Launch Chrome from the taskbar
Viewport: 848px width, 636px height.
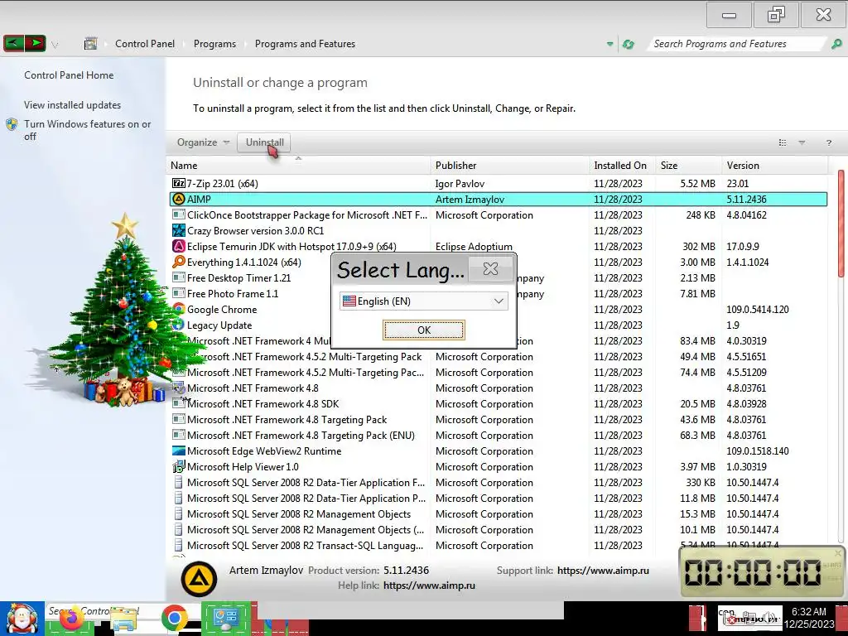174,619
